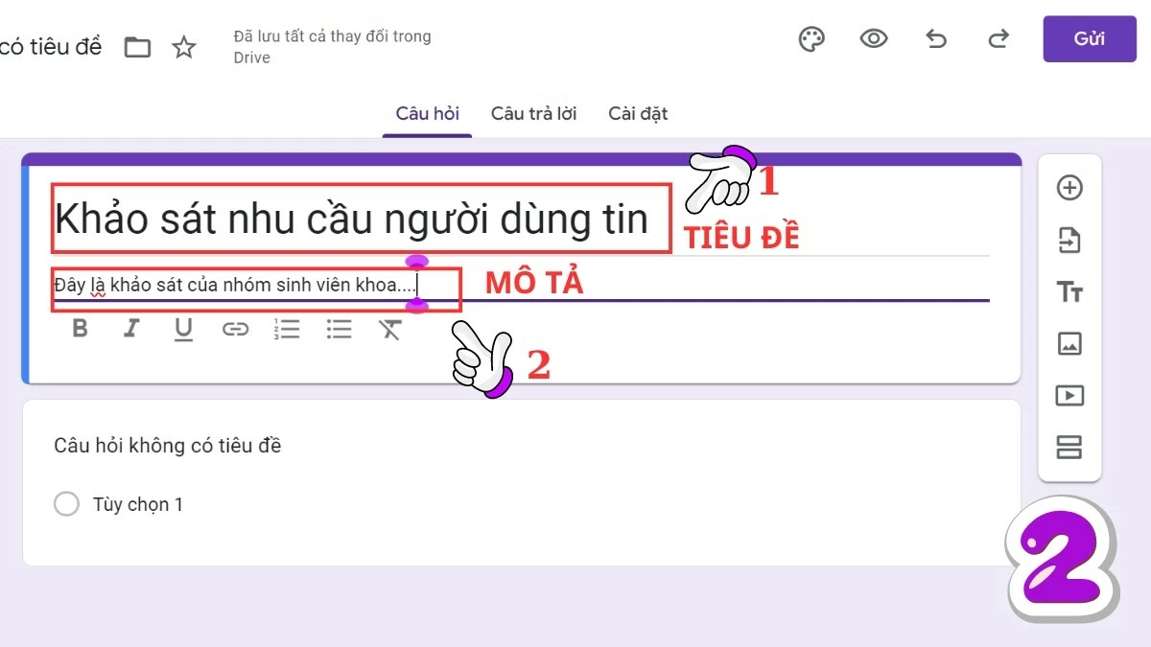Insert an image from the sidebar

1069,343
